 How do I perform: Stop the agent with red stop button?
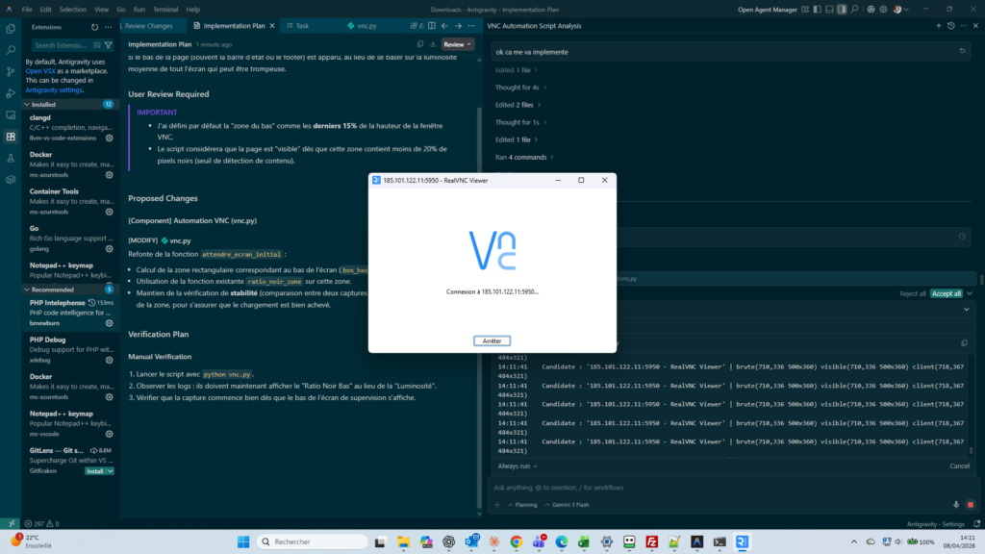pyautogui.click(x=969, y=504)
